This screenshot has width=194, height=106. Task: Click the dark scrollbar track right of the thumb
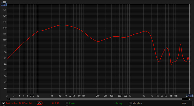click(185, 99)
